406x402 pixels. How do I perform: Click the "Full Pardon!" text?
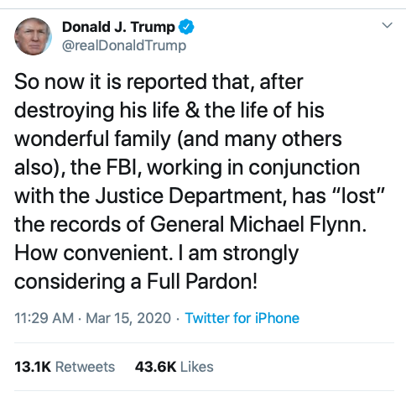tap(202, 281)
